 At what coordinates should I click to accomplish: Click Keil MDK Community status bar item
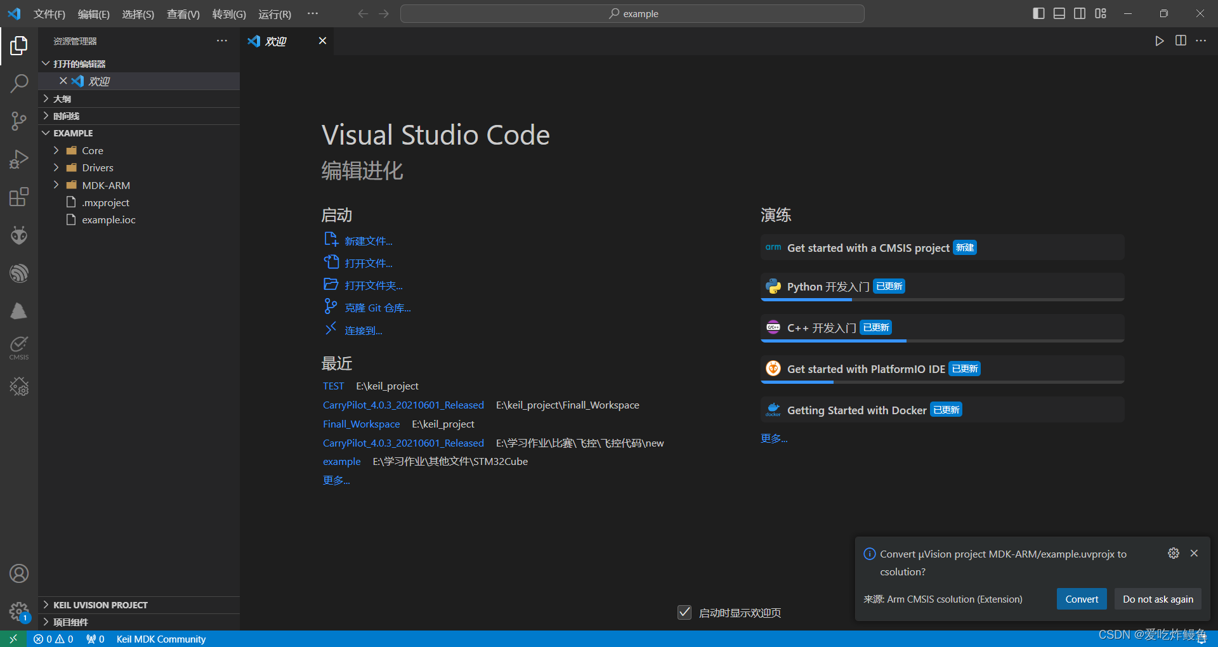[x=161, y=639]
